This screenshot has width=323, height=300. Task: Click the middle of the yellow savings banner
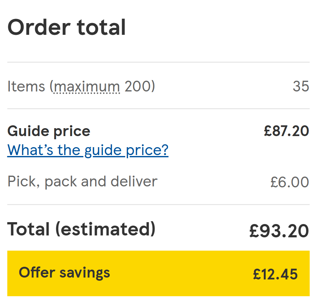pyautogui.click(x=158, y=273)
